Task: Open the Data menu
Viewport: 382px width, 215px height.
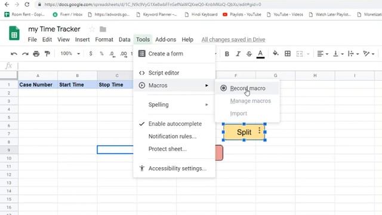Action: [x=125, y=39]
